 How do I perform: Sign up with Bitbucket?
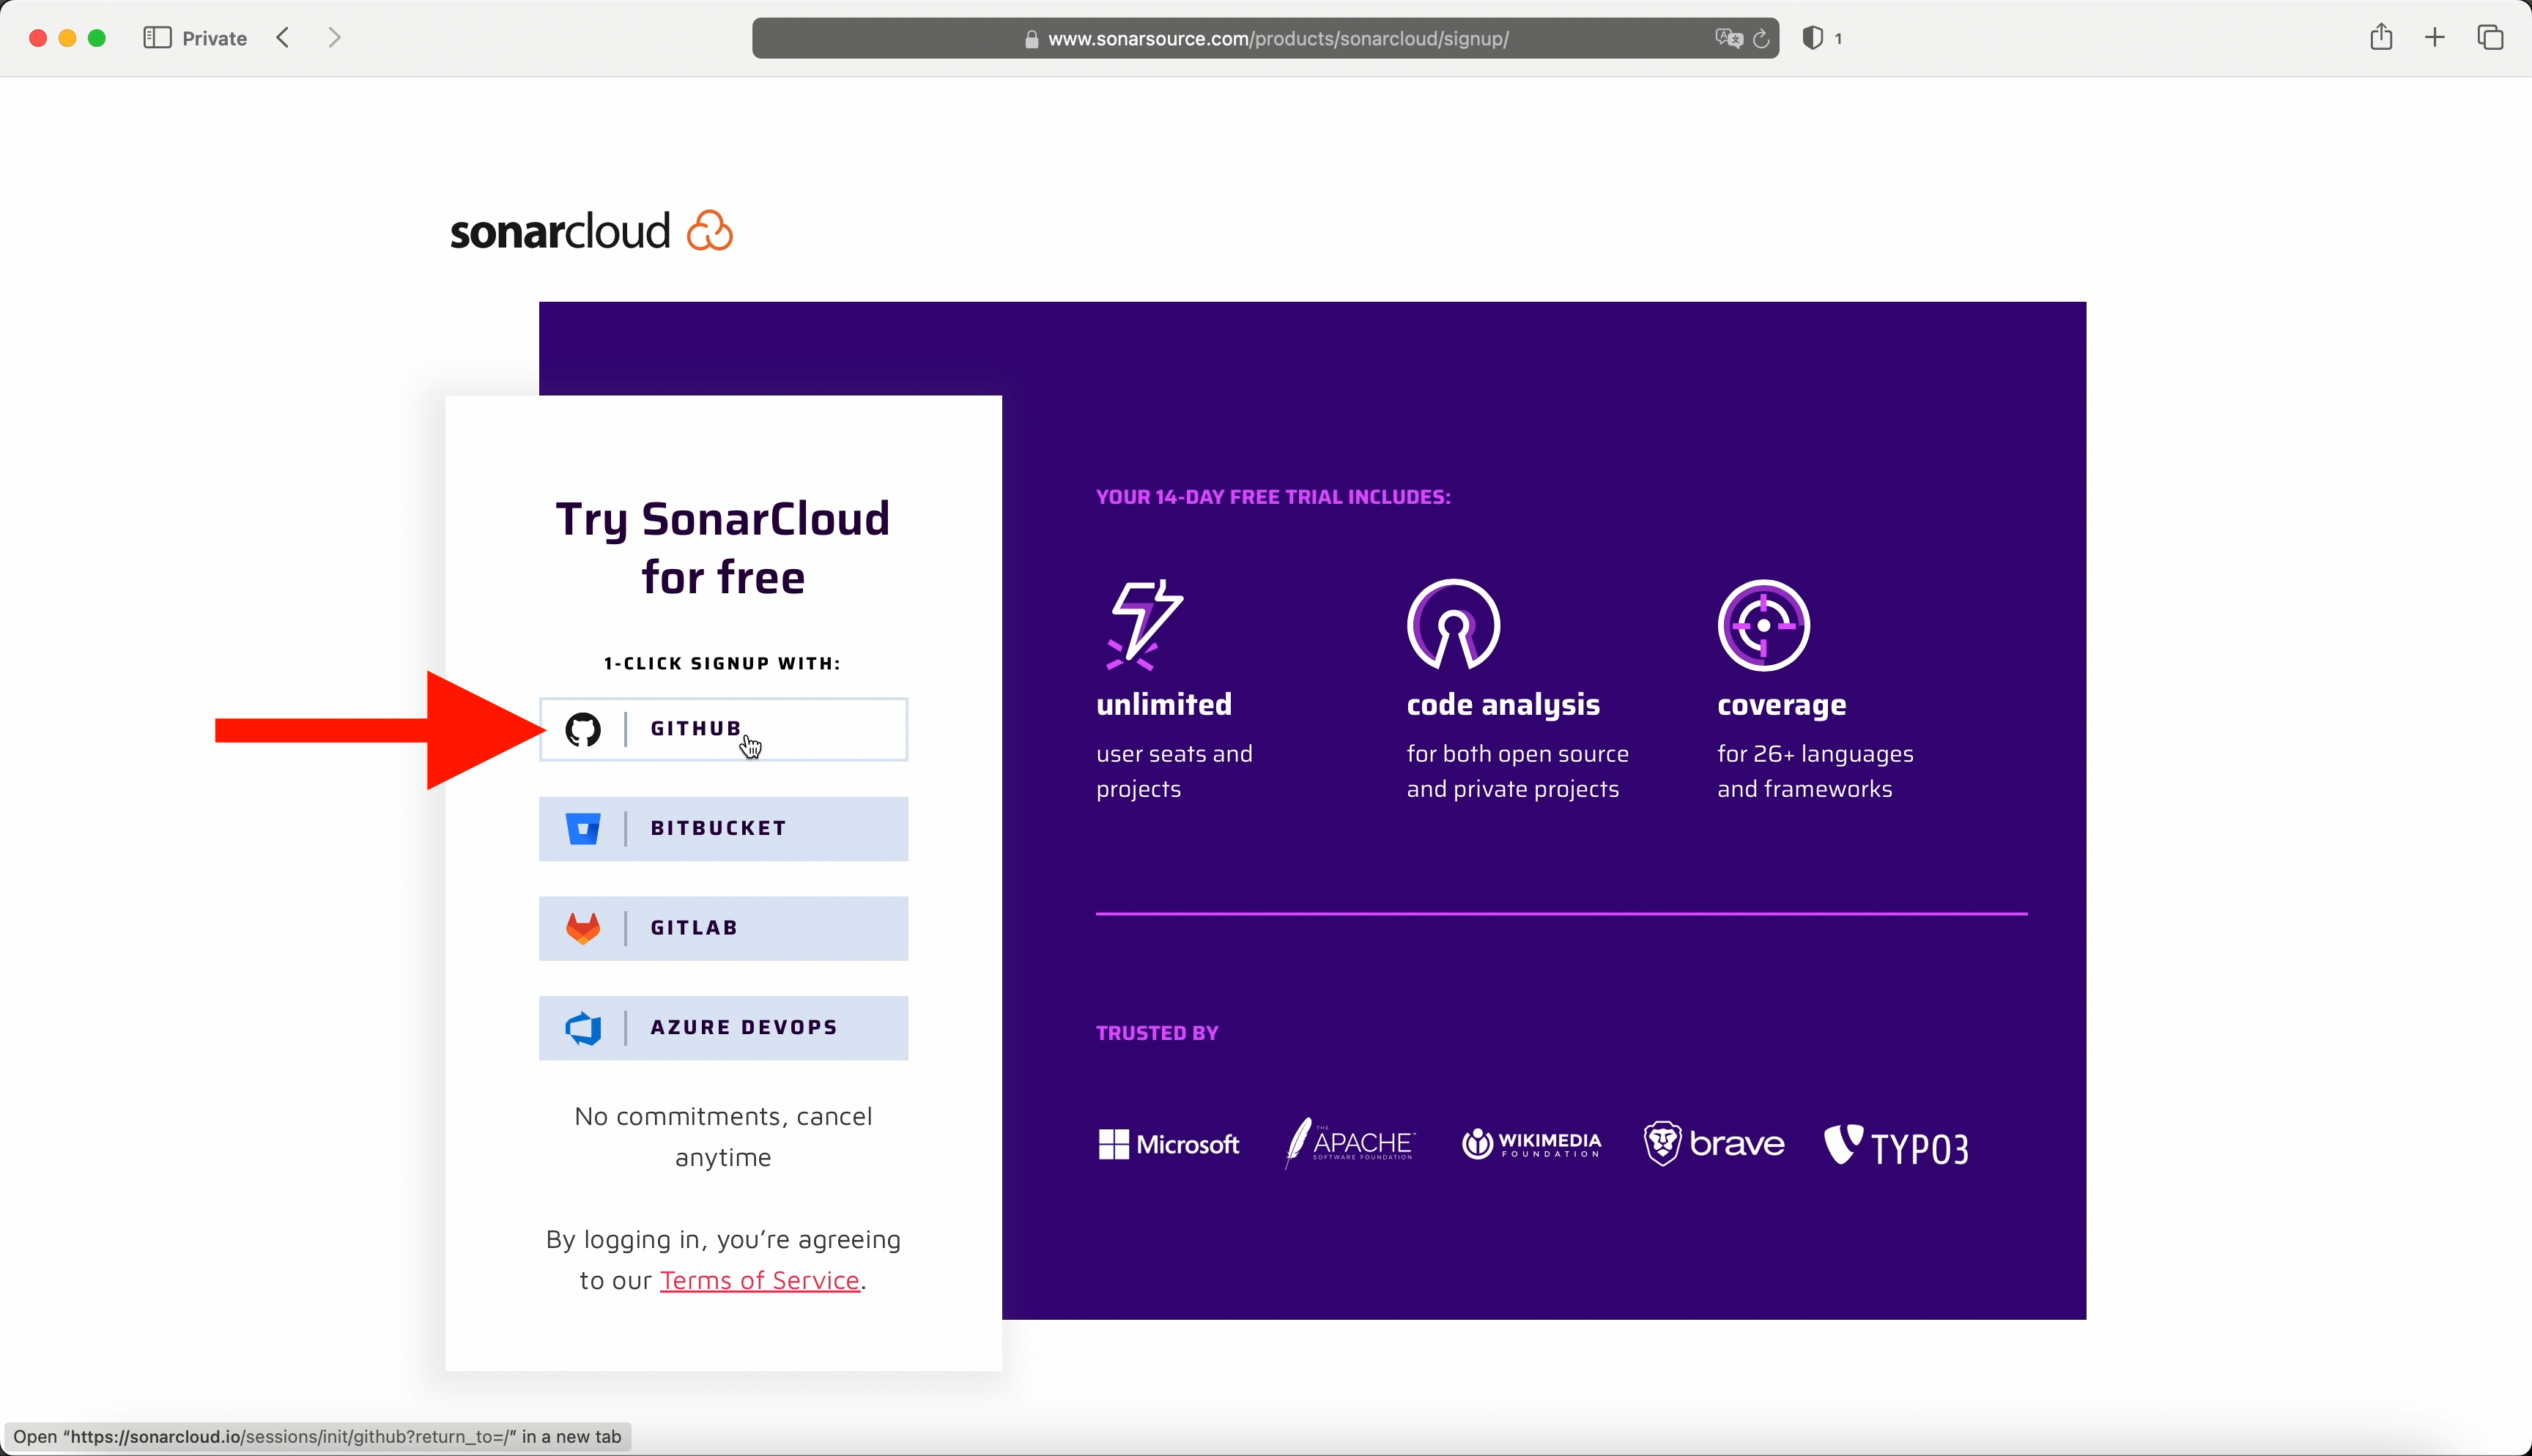pyautogui.click(x=723, y=828)
